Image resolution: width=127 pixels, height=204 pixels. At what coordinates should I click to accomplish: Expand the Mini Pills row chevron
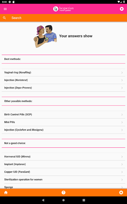coord(122,122)
